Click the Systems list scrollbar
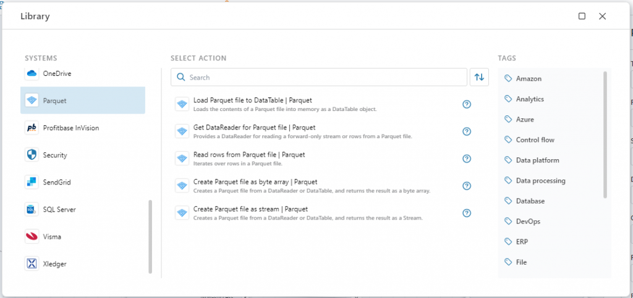The width and height of the screenshot is (633, 298). (150, 236)
